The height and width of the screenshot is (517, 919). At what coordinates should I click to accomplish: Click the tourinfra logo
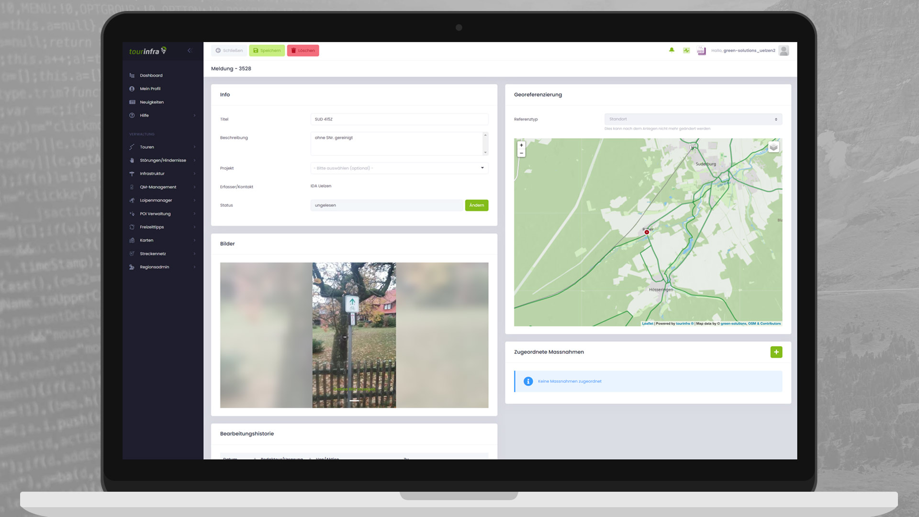pyautogui.click(x=147, y=51)
